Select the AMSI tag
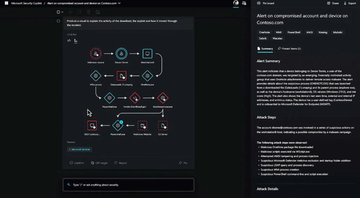Viewport: 360px width, 198px height. coord(309,32)
